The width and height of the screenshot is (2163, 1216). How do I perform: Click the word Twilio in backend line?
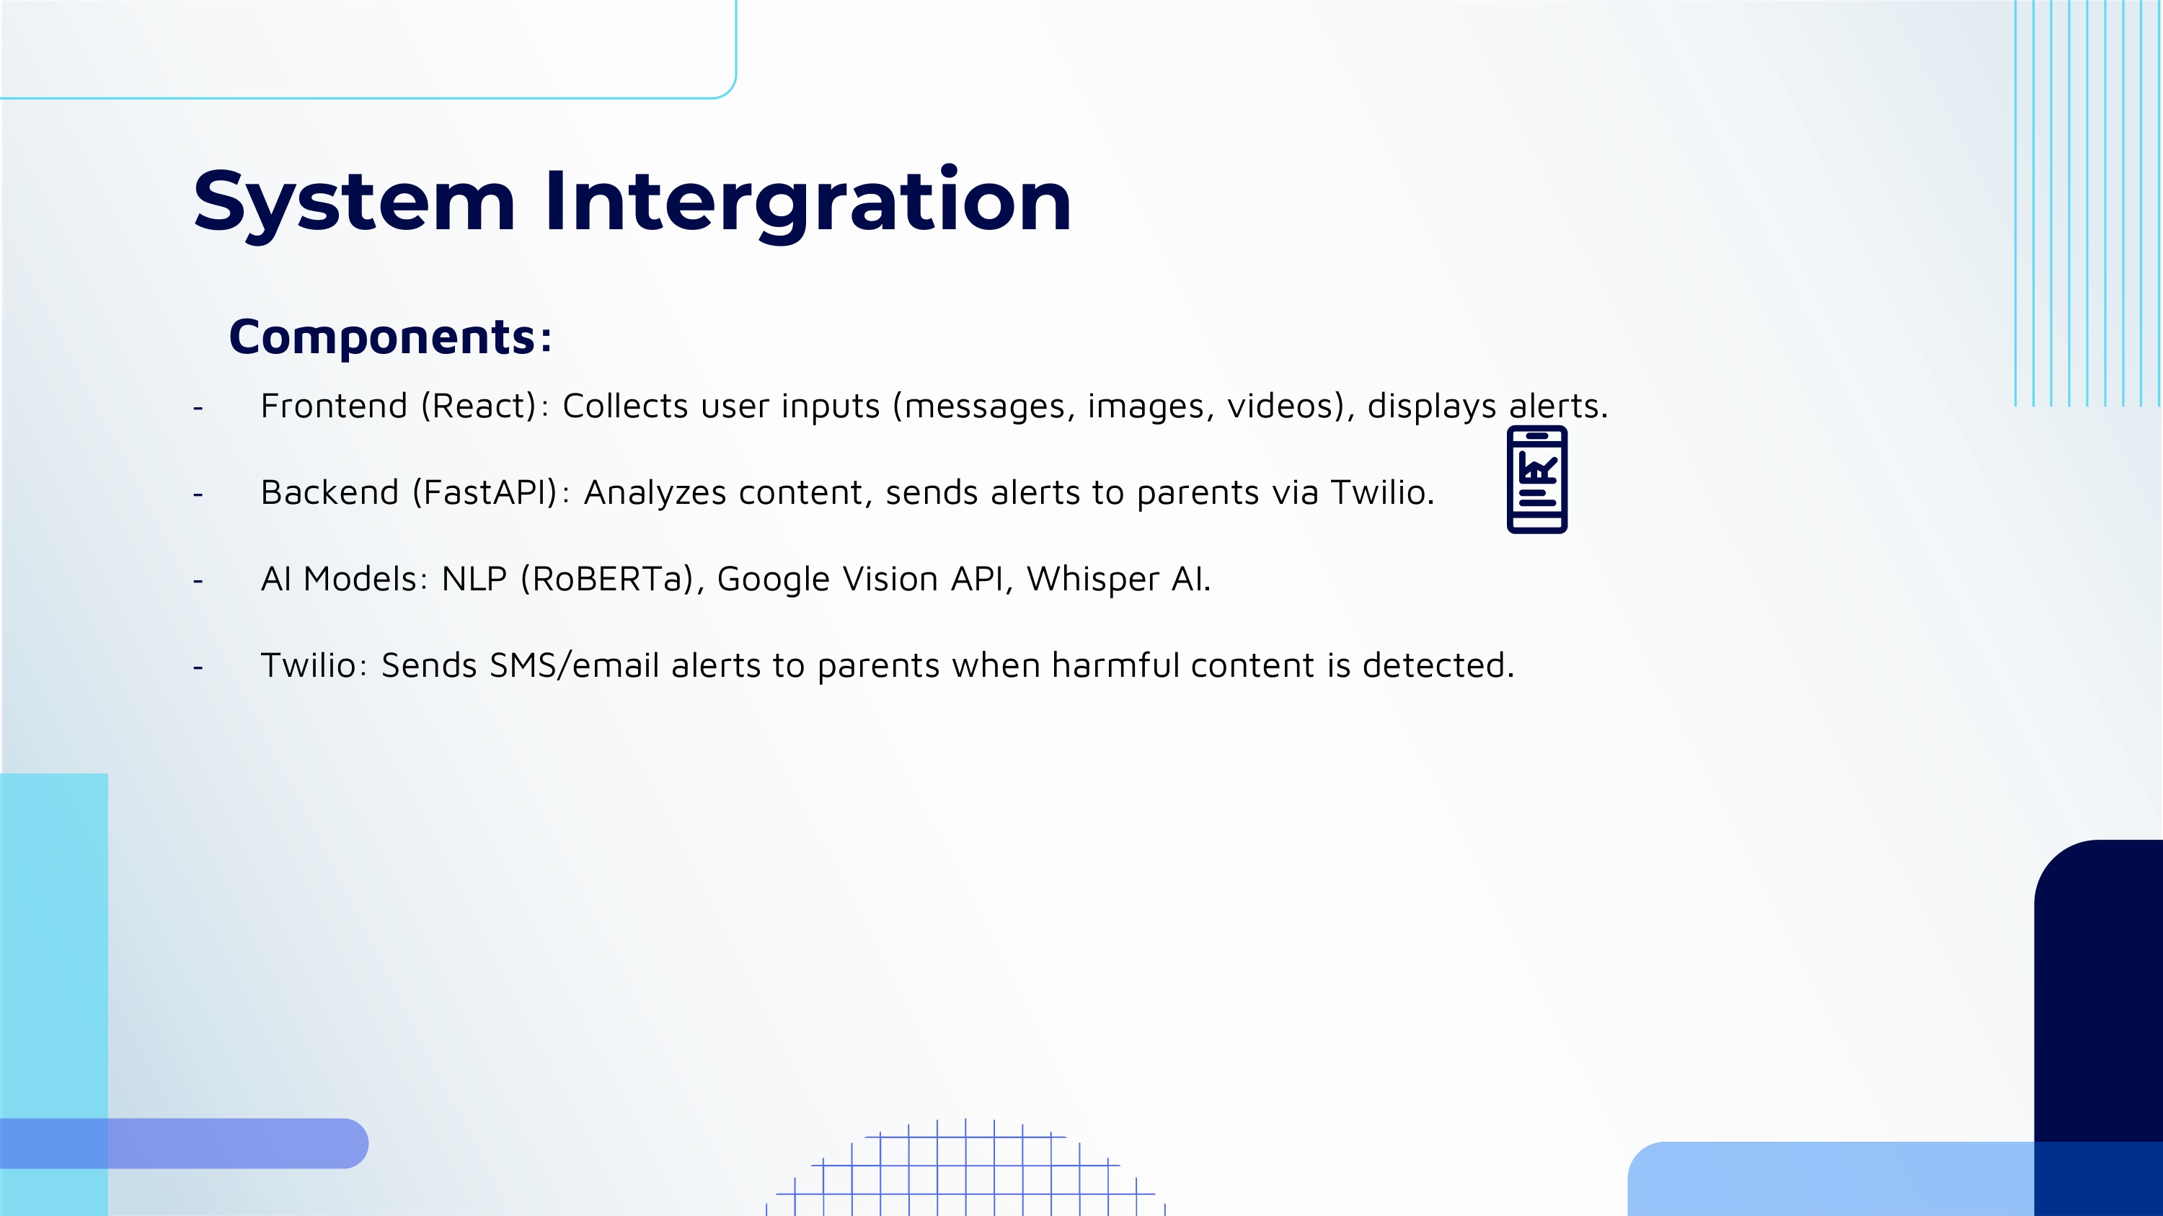point(1377,492)
